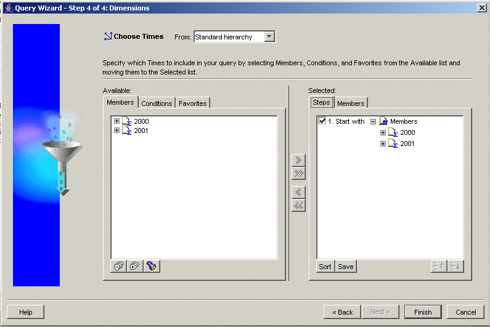This screenshot has width=490, height=327.
Task: Uncheck the '1. Start with' step checkbox
Action: pos(322,121)
